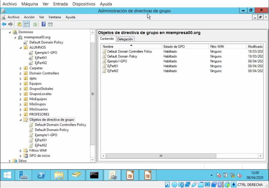Go up one level with folder-arrow icon
The width and height of the screenshot is (269, 188).
pyautogui.click(x=19, y=24)
